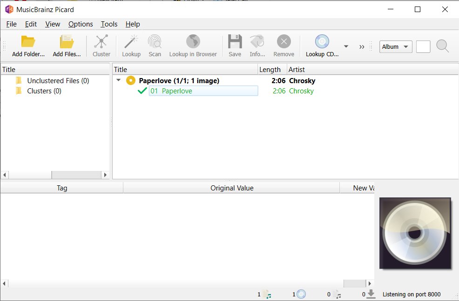The width and height of the screenshot is (459, 301).
Task: Click the left pane scroll left arrow
Action: tap(4, 175)
